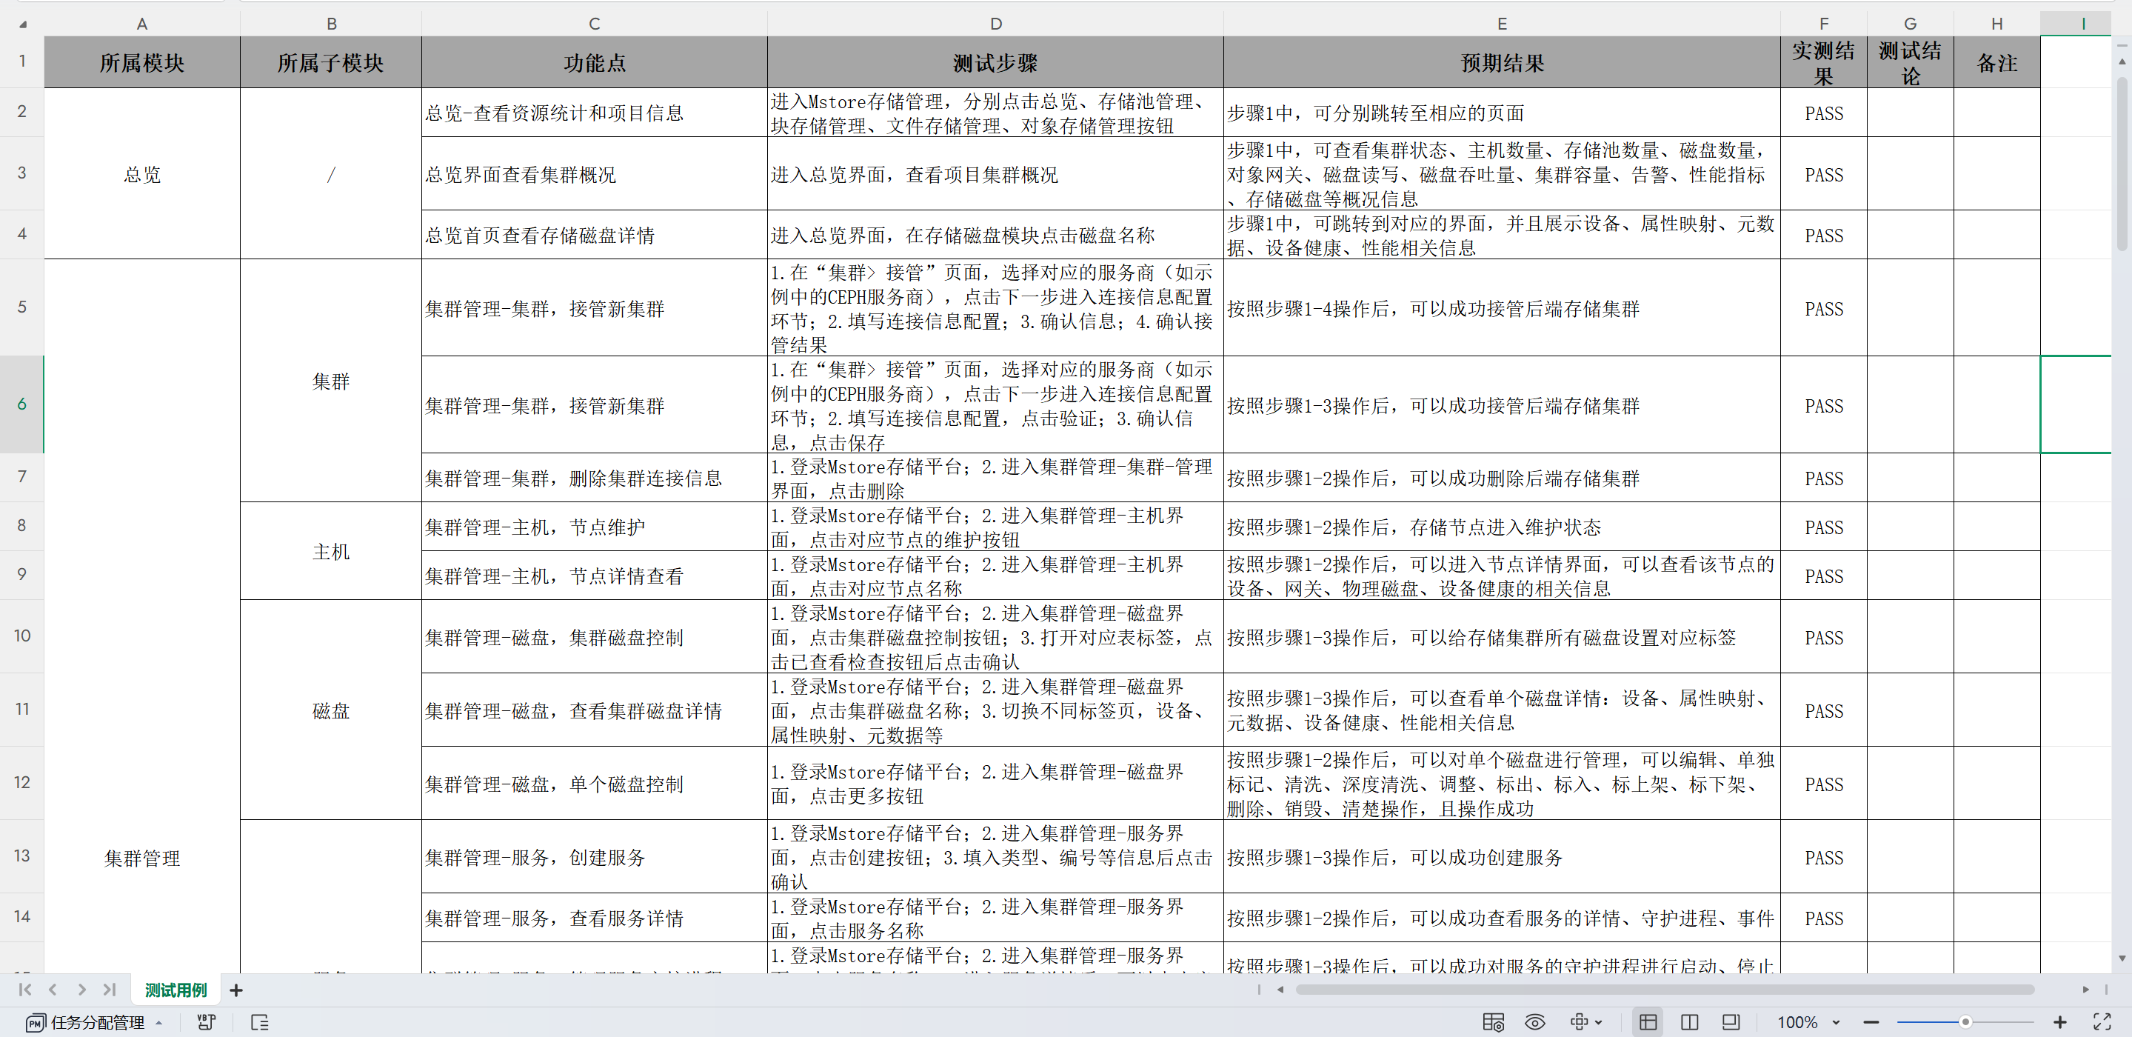The height and width of the screenshot is (1037, 2132).
Task: Click the next sheet arrow
Action: pos(81,990)
